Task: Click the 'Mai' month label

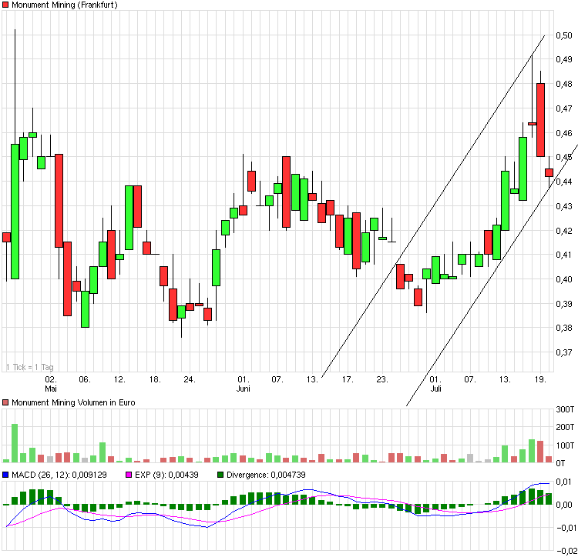Action: (x=51, y=389)
